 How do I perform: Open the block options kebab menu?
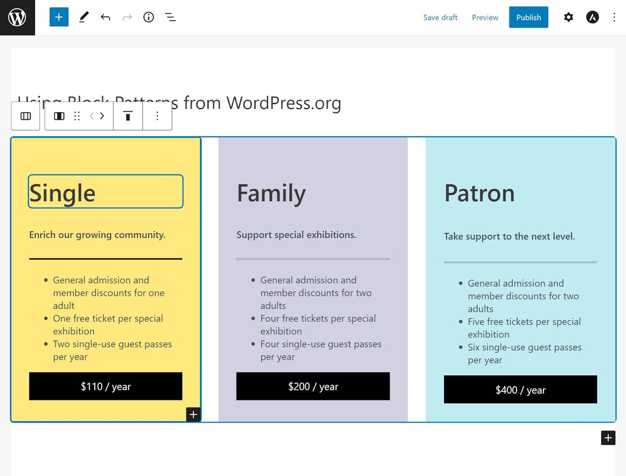[x=157, y=116]
